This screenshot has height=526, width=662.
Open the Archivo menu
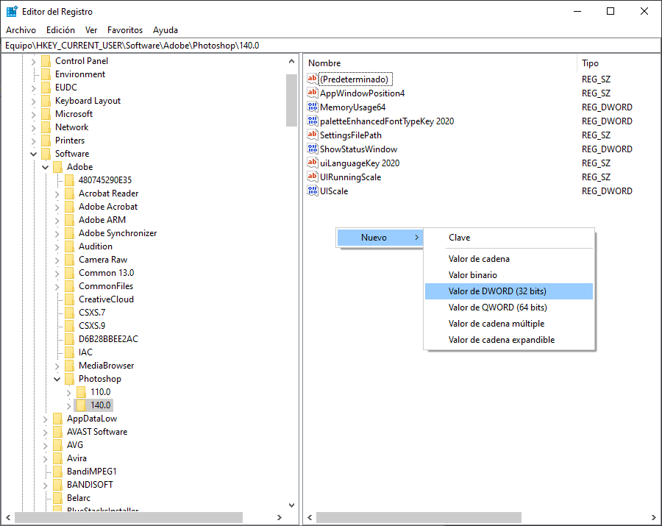point(21,30)
